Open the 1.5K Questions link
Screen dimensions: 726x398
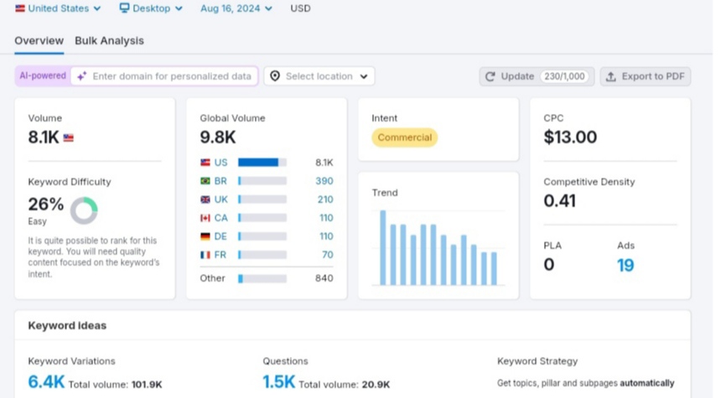click(278, 382)
